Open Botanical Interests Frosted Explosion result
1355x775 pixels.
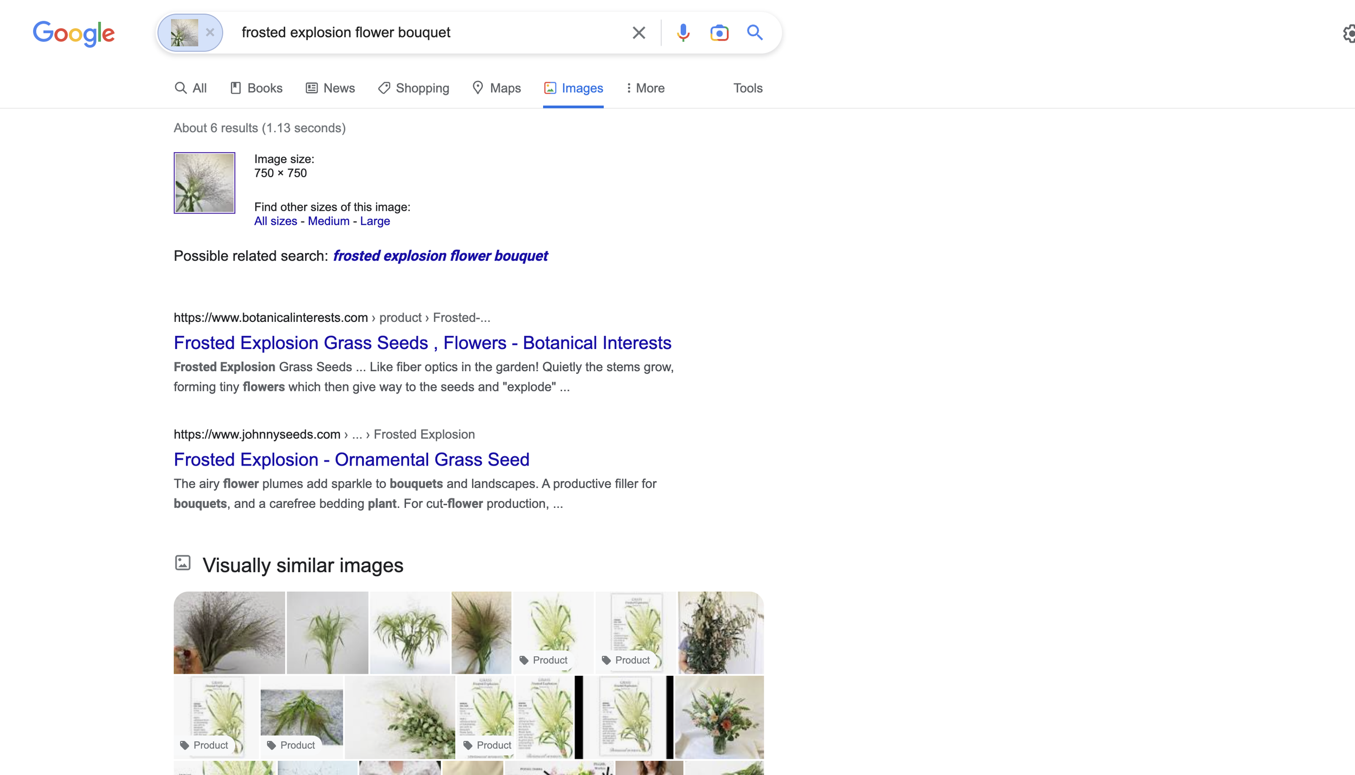pyautogui.click(x=422, y=343)
